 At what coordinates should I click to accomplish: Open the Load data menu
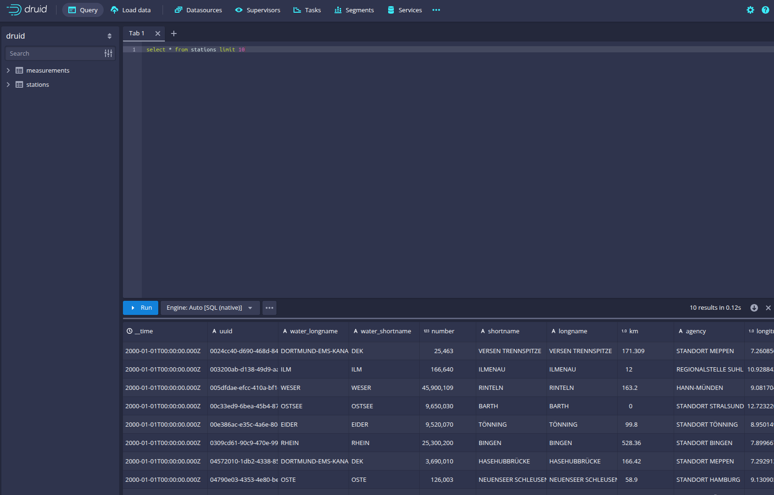(131, 10)
